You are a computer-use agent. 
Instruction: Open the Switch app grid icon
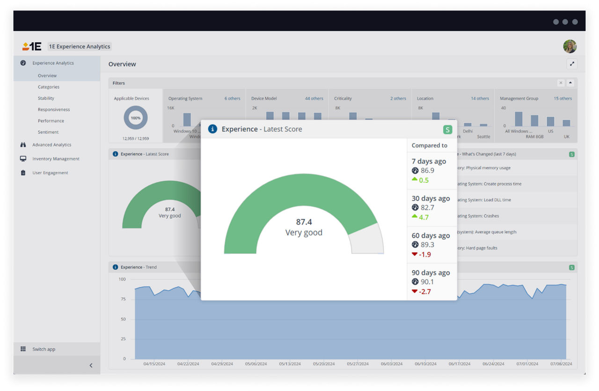22,349
